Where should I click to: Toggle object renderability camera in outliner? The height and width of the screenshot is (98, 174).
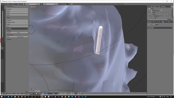pyautogui.click(x=171, y=14)
